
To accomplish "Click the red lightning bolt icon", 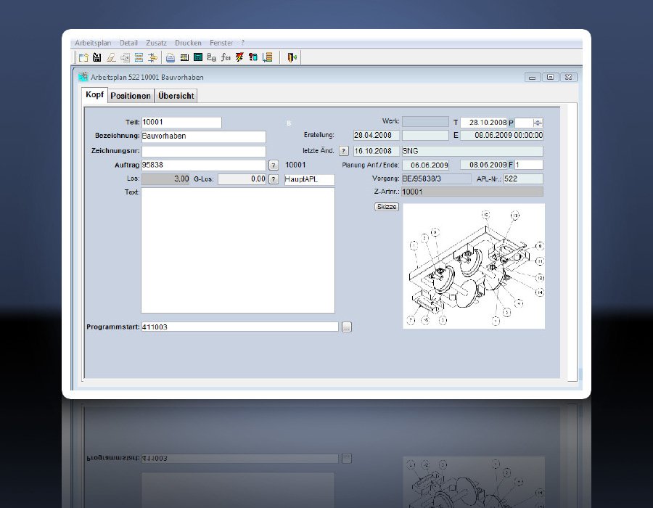I will click(x=239, y=57).
